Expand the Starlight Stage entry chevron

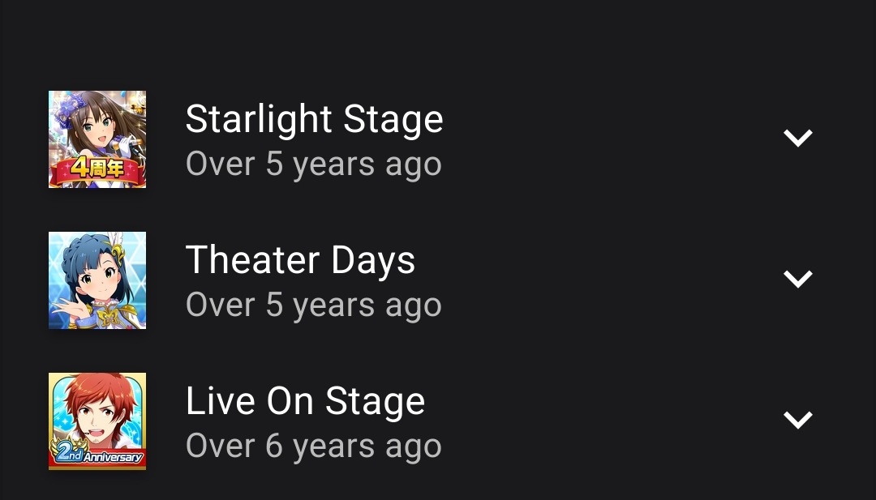pos(798,138)
